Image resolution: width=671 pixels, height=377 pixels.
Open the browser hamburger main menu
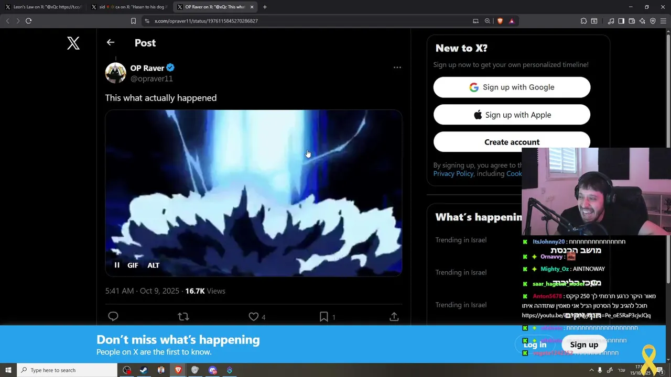point(663,21)
